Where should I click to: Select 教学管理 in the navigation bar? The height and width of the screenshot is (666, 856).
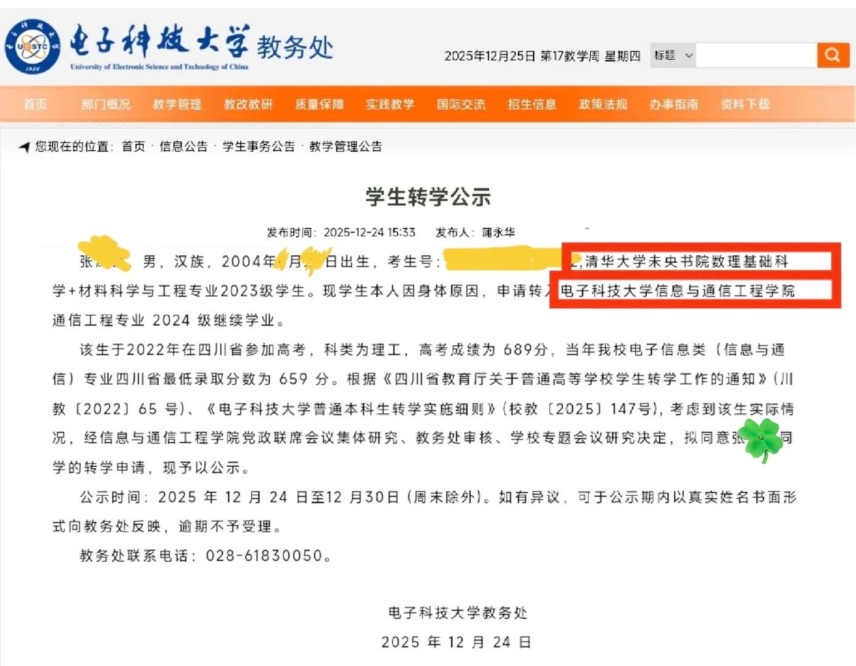click(x=177, y=104)
